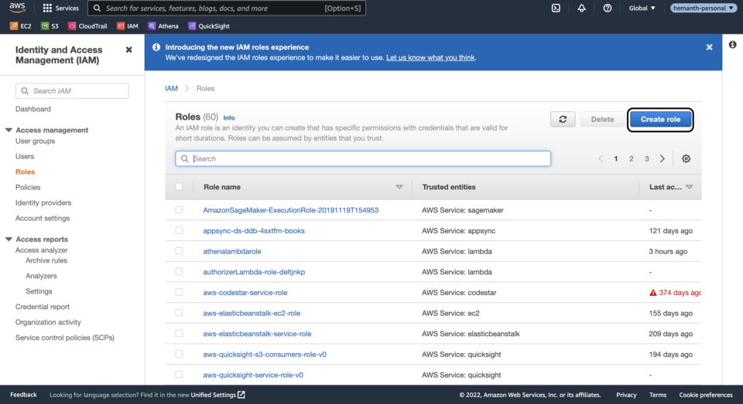Open the Info link next to Roles
This screenshot has height=404, width=743.
(x=229, y=117)
